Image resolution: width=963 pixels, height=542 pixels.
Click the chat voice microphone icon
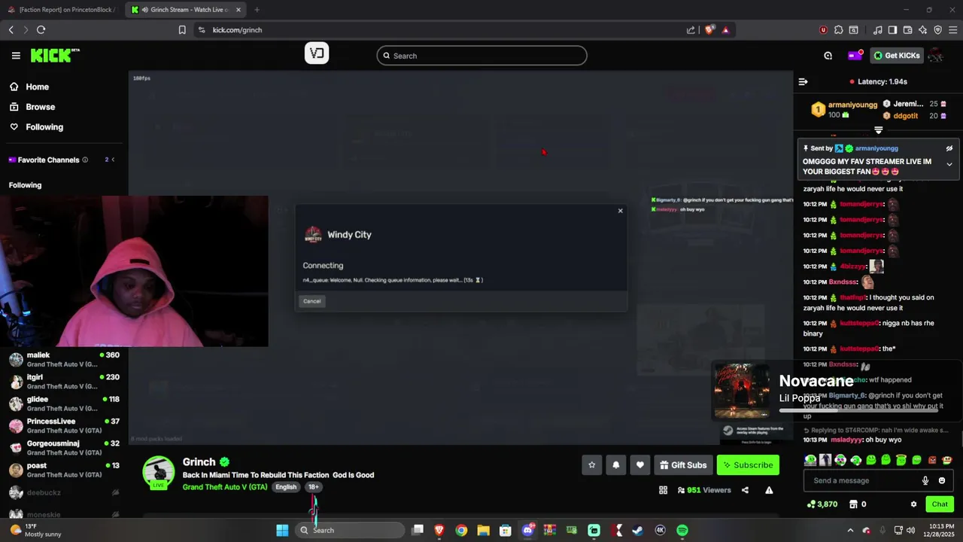pos(925,480)
